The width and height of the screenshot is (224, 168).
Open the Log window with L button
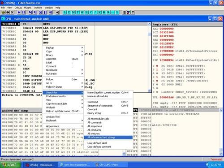65,12
